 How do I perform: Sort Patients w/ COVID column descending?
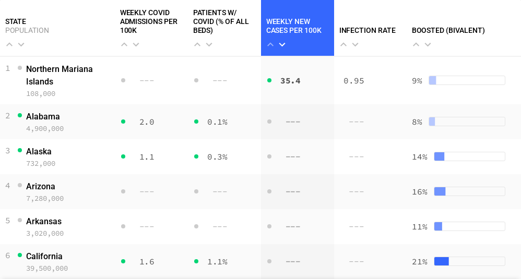click(209, 45)
